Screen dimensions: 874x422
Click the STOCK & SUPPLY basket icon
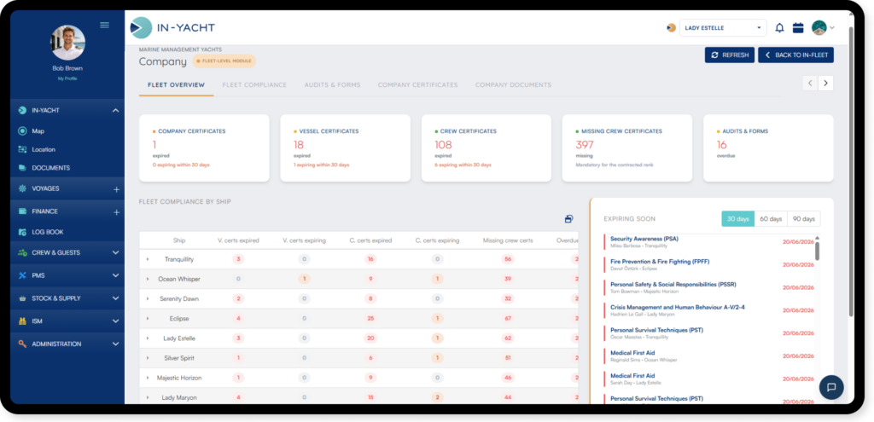22,298
